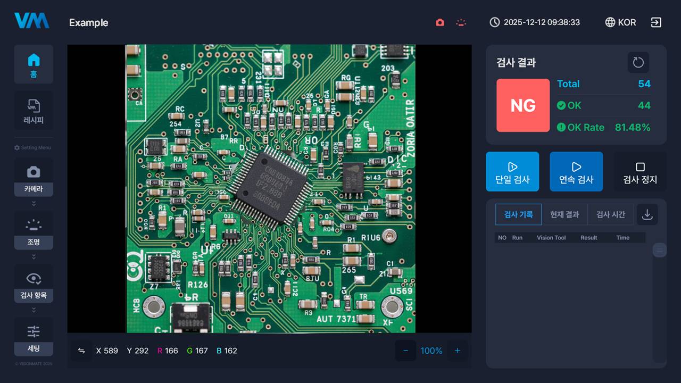Click the red lighting status icon
This screenshot has width=681, height=383.
(x=461, y=22)
